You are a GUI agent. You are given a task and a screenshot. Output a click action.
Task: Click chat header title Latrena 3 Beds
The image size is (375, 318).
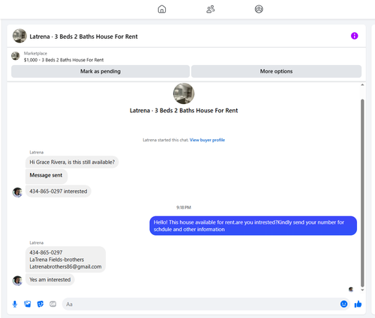click(x=83, y=37)
